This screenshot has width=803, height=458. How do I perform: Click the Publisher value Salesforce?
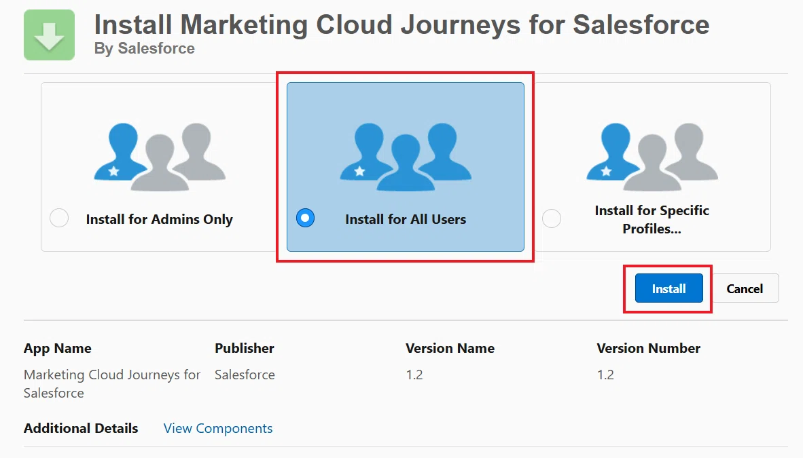pos(245,375)
